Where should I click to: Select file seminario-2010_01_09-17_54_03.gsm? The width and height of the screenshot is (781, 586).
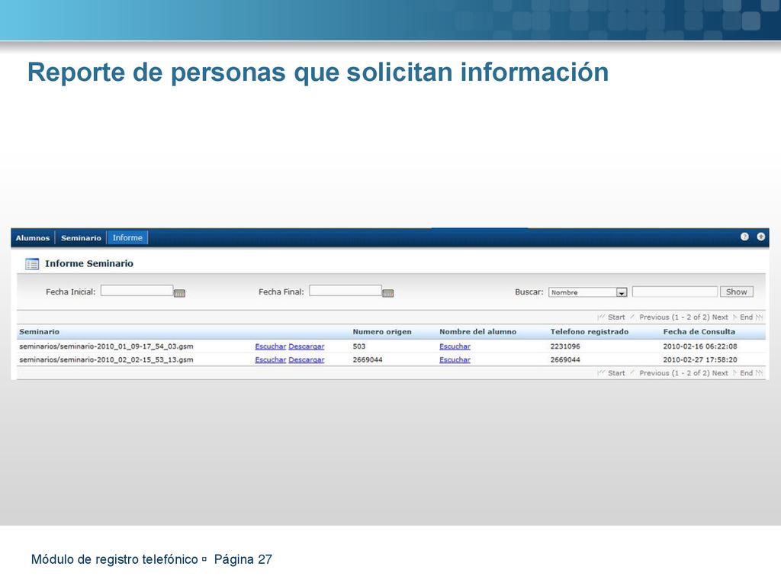[x=106, y=346]
